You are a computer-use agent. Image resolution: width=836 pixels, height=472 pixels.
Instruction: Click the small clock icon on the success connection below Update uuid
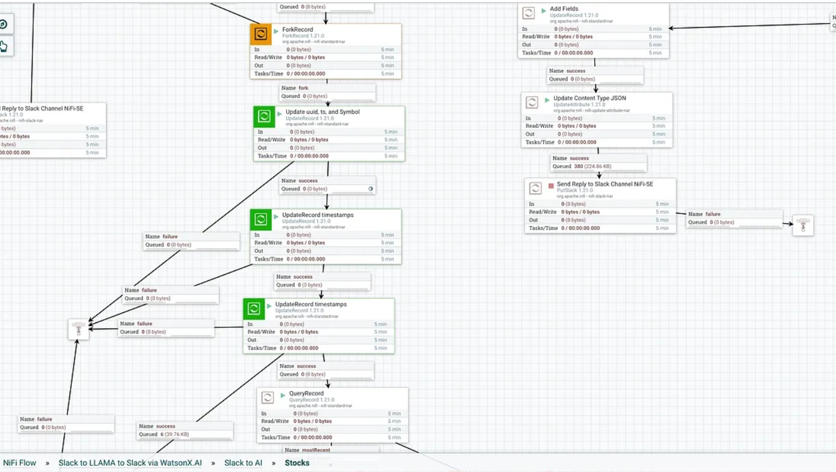(x=371, y=189)
